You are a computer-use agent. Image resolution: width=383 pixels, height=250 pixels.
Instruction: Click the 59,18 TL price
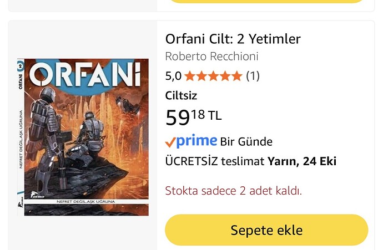(x=194, y=117)
